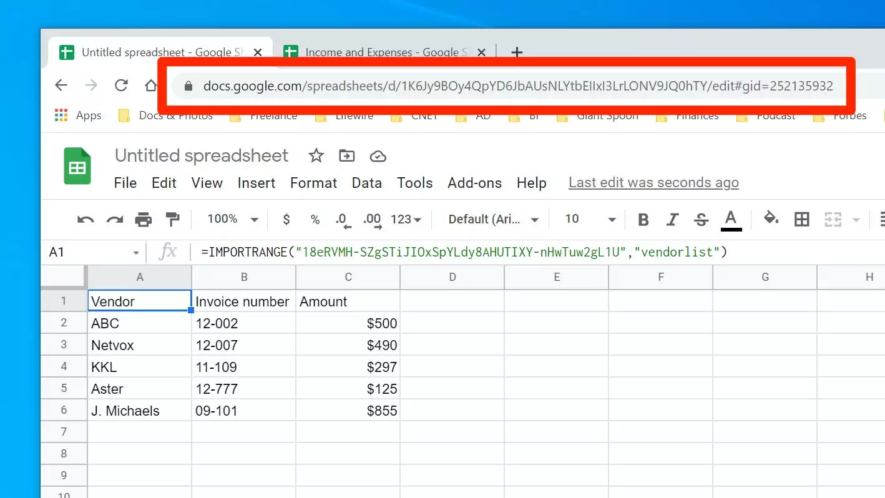The image size is (885, 498).
Task: Click the Move to folder icon
Action: [346, 155]
